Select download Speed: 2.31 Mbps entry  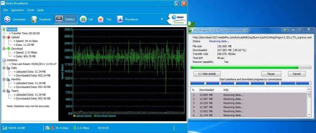(26, 53)
